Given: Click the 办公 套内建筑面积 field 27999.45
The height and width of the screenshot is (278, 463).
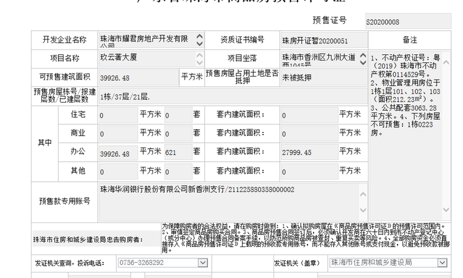Looking at the screenshot, I should 309,153.
